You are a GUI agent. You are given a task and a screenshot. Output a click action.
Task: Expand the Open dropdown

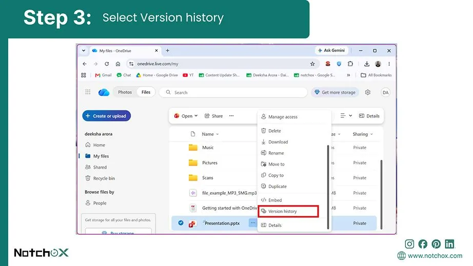(x=186, y=116)
